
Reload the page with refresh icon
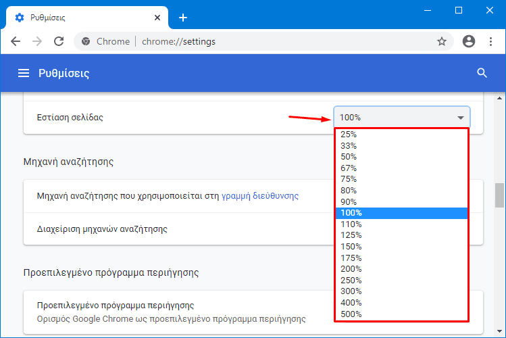tap(59, 41)
